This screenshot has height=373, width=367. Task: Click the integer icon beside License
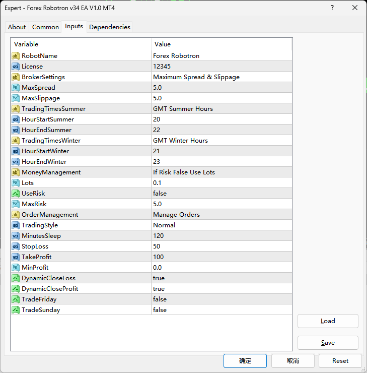click(x=16, y=67)
